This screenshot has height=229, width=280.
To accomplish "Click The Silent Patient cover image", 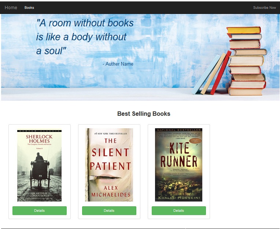I will tap(109, 165).
